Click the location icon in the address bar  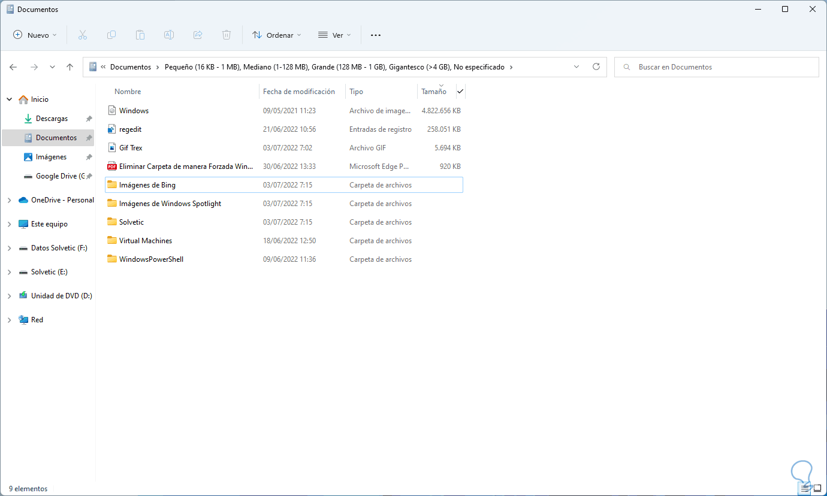(93, 67)
